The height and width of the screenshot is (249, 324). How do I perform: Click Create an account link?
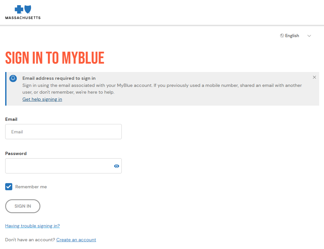coord(76,240)
